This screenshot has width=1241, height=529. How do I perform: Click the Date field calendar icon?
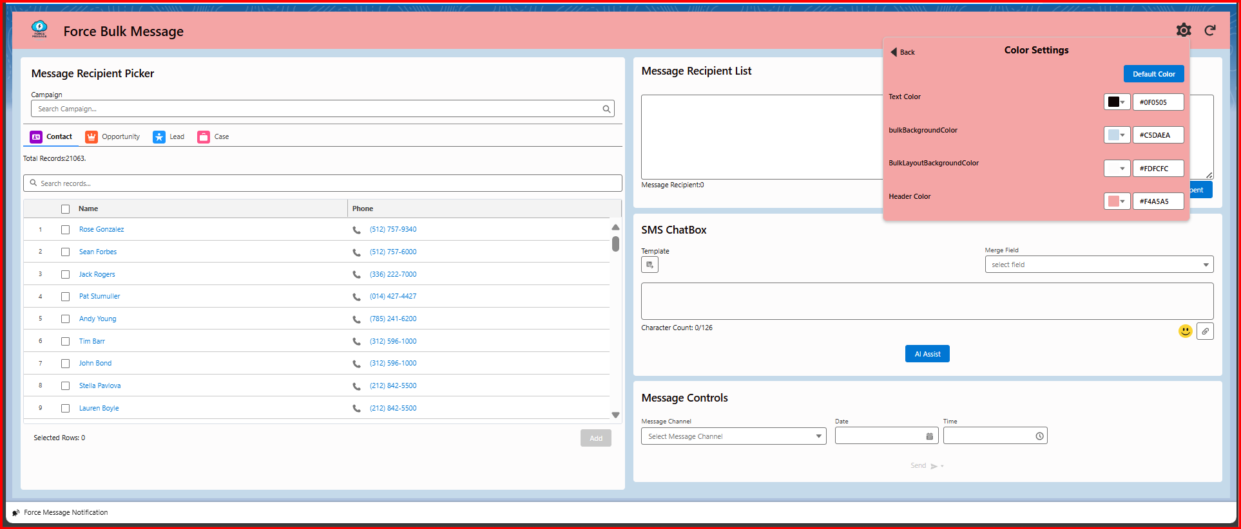pyautogui.click(x=929, y=436)
